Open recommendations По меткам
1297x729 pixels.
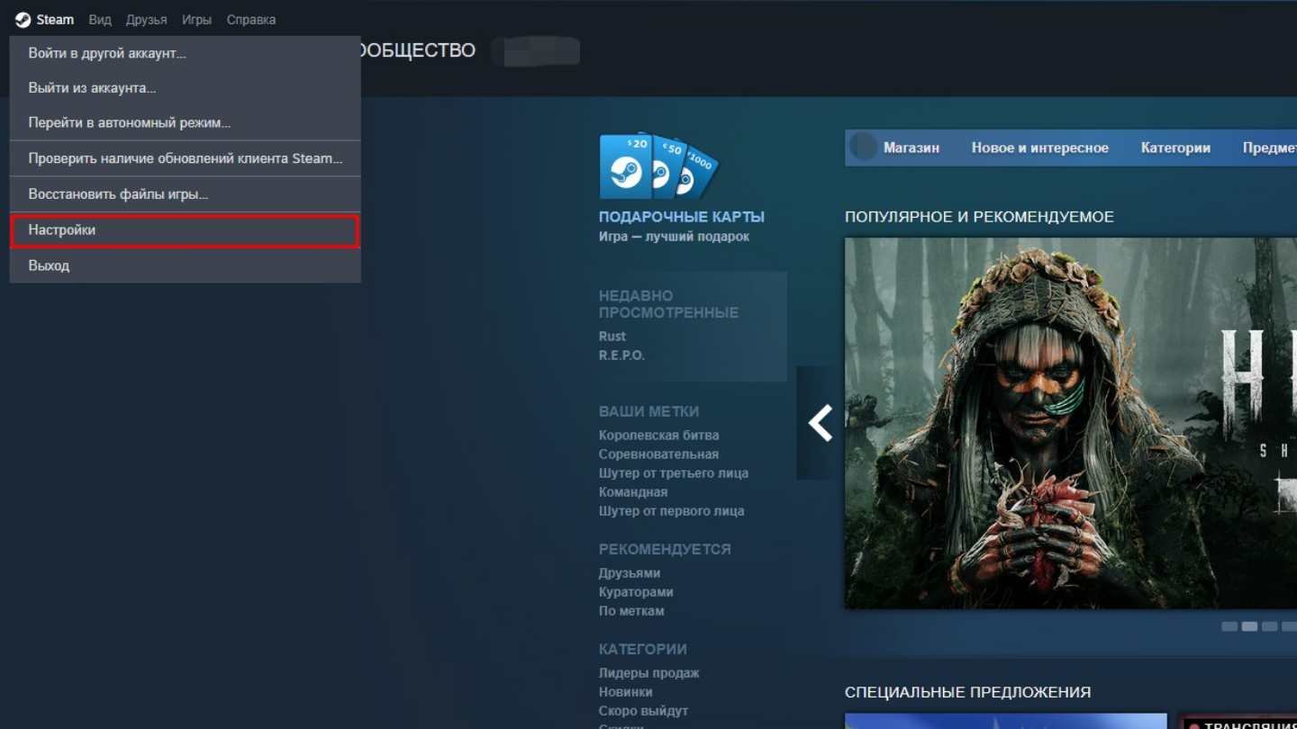click(631, 610)
